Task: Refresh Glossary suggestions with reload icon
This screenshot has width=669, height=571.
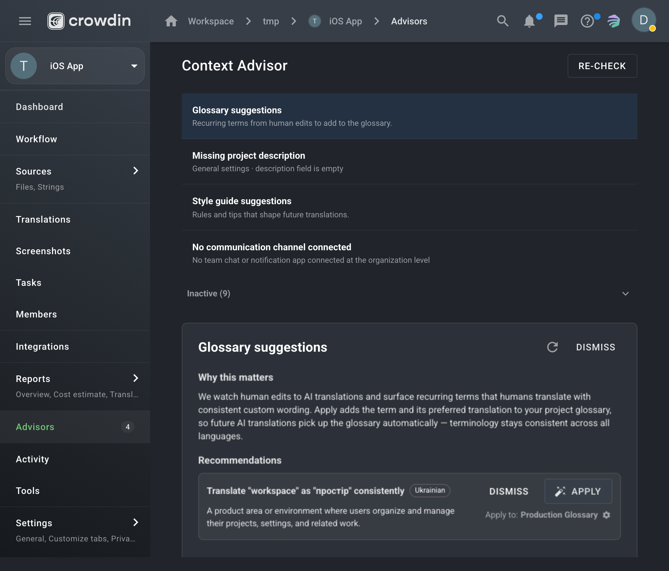Action: pyautogui.click(x=552, y=347)
